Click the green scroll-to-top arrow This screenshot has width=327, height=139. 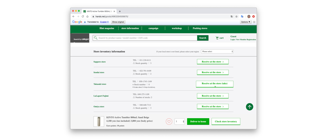(249, 107)
